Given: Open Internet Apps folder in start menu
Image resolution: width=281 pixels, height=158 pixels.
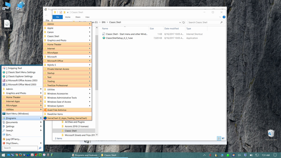Looking at the screenshot, I should click(x=22, y=101).
